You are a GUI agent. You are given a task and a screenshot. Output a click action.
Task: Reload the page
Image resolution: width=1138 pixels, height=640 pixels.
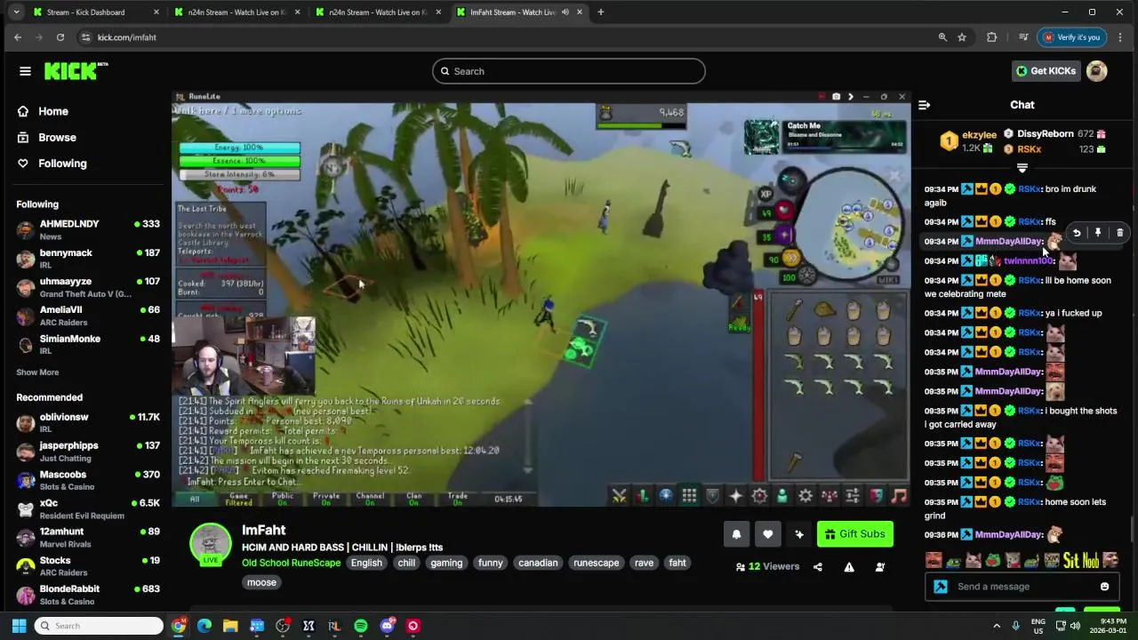(x=60, y=37)
